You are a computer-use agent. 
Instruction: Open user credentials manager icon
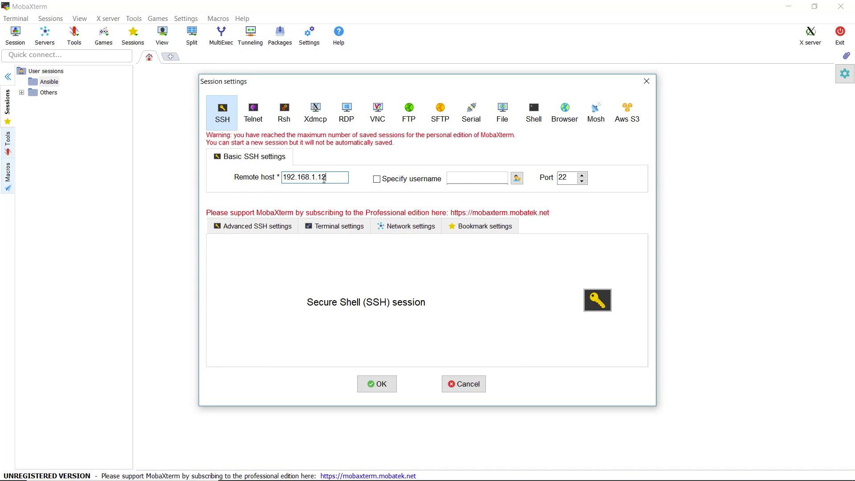pos(517,178)
